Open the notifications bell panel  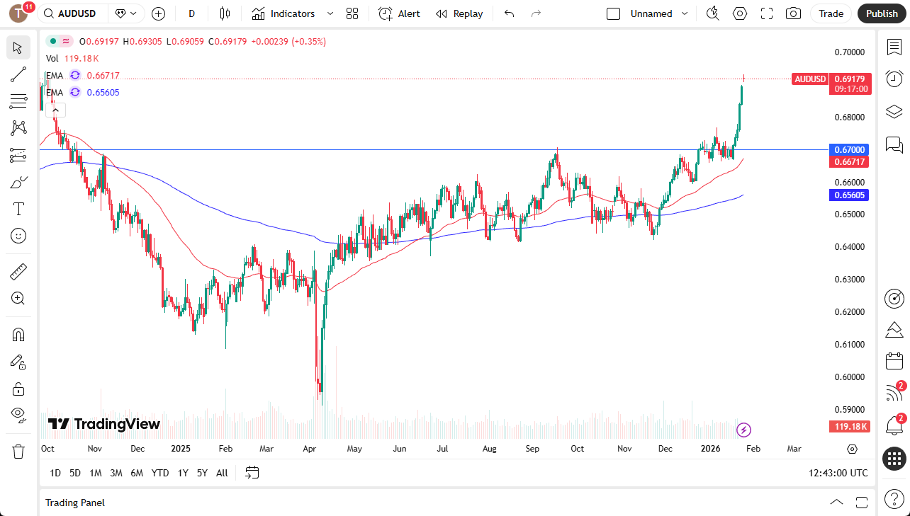point(894,425)
